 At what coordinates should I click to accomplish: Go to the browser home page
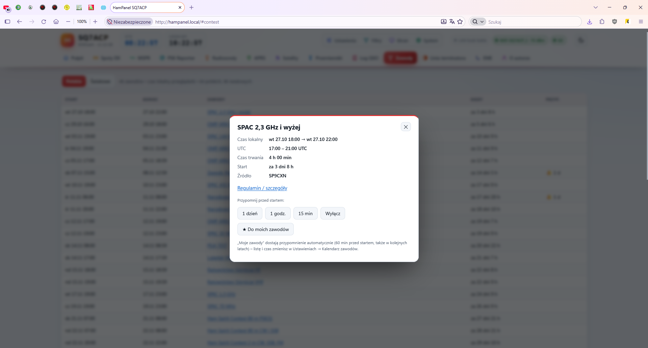coord(56,22)
